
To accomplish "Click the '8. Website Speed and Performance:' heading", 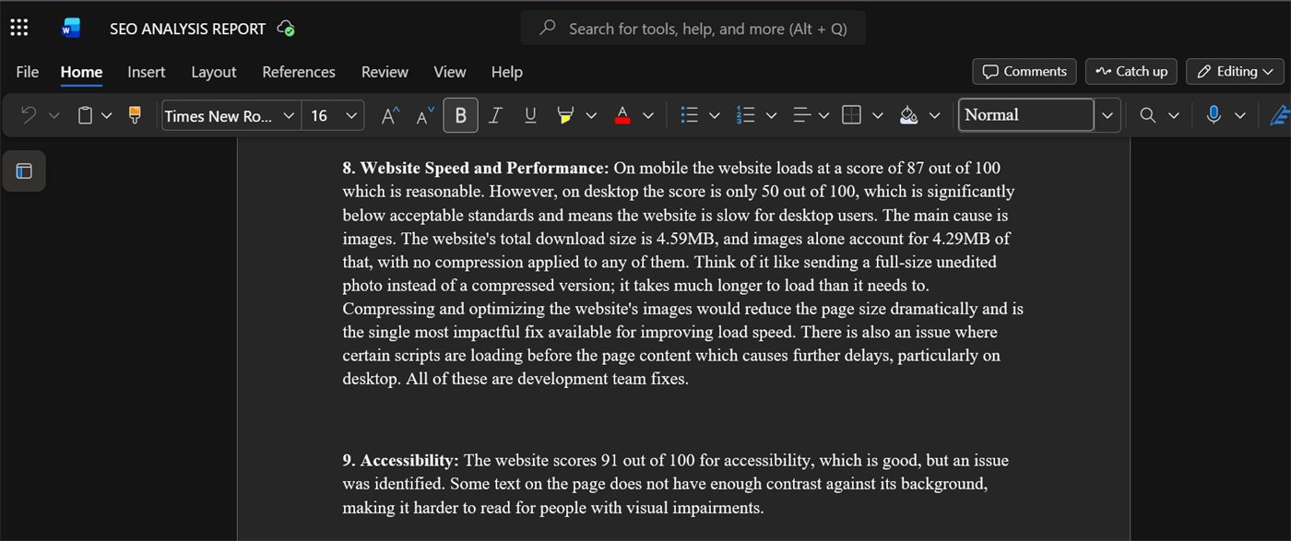I will pyautogui.click(x=476, y=168).
